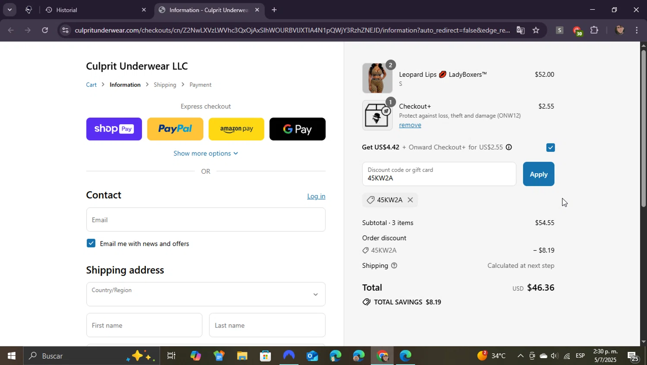Focus the Discount code or gift card field

(439, 174)
